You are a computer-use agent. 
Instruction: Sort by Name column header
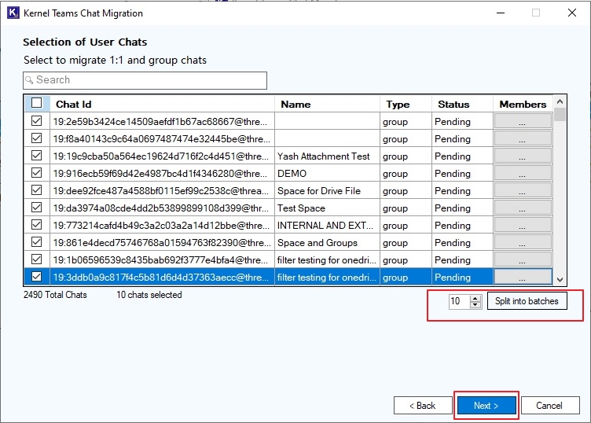(327, 104)
